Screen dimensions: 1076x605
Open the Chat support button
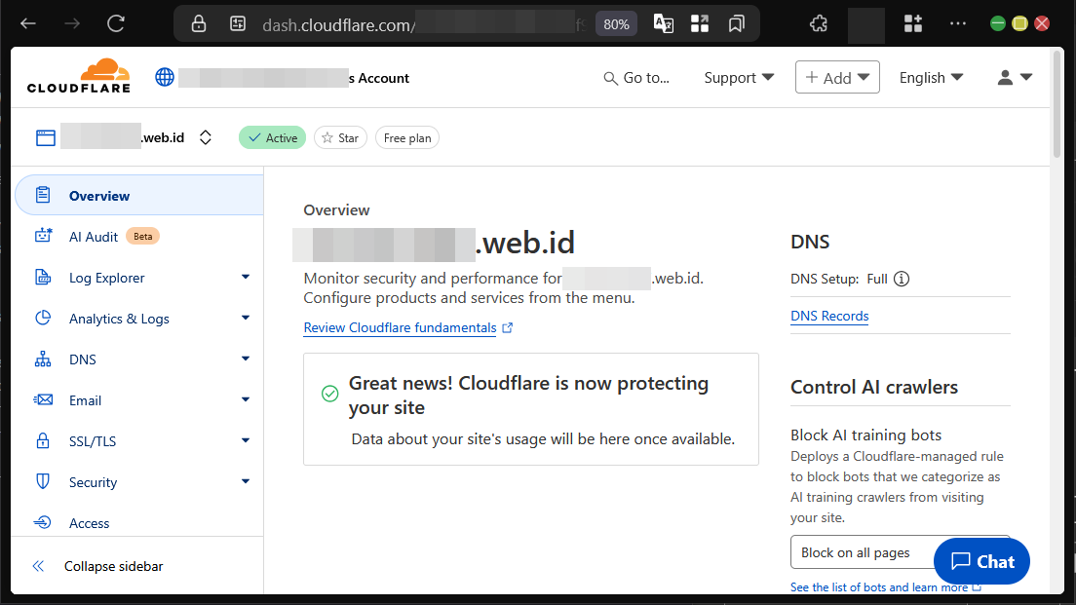pyautogui.click(x=982, y=562)
